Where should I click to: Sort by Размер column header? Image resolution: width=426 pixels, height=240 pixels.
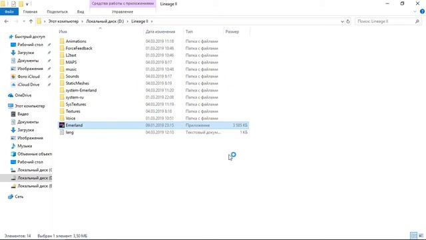pos(232,31)
